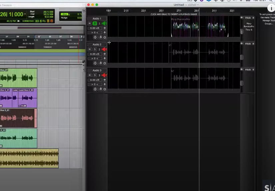Open Audio 1 track settings gear
The height and width of the screenshot is (191, 275).
tap(105, 37)
